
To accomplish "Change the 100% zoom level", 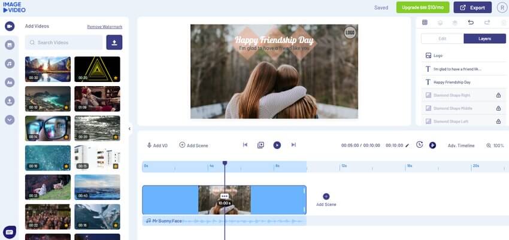I will pyautogui.click(x=495, y=145).
